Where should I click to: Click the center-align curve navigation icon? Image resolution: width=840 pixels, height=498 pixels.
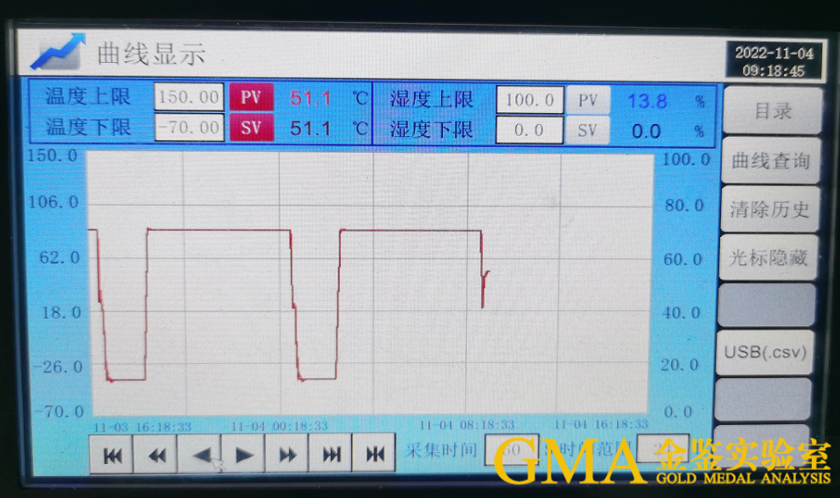click(x=374, y=455)
